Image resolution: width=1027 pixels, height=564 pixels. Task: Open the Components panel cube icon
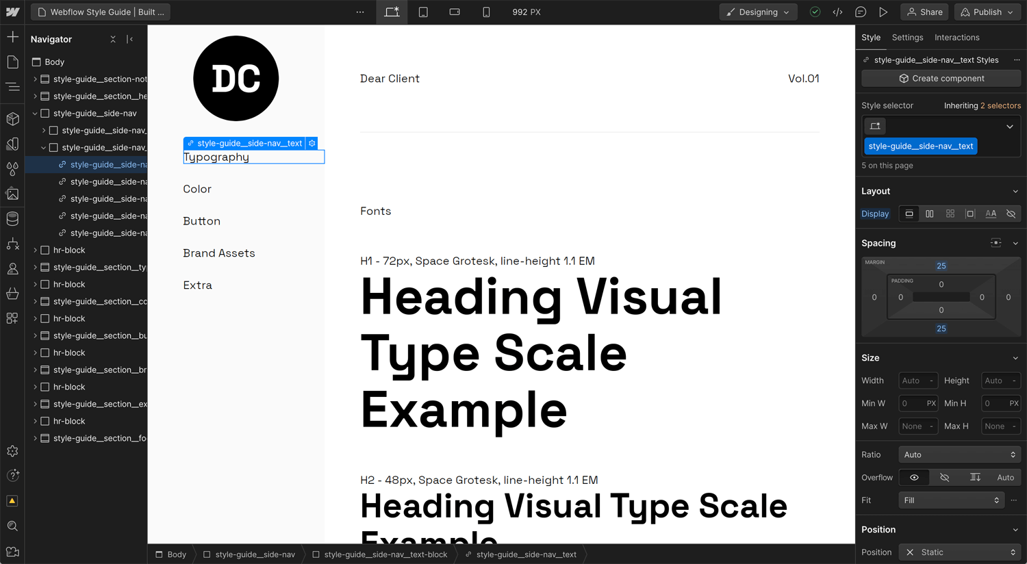12,119
